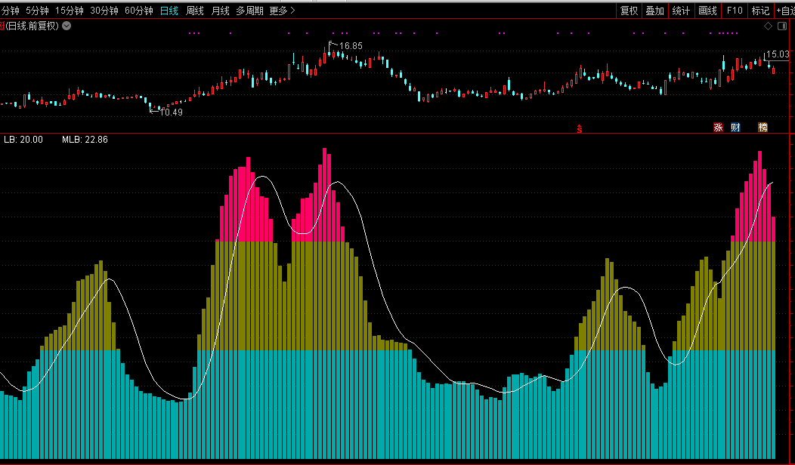Click the diamond icon above the chart
The height and width of the screenshot is (465, 795).
(x=768, y=26)
